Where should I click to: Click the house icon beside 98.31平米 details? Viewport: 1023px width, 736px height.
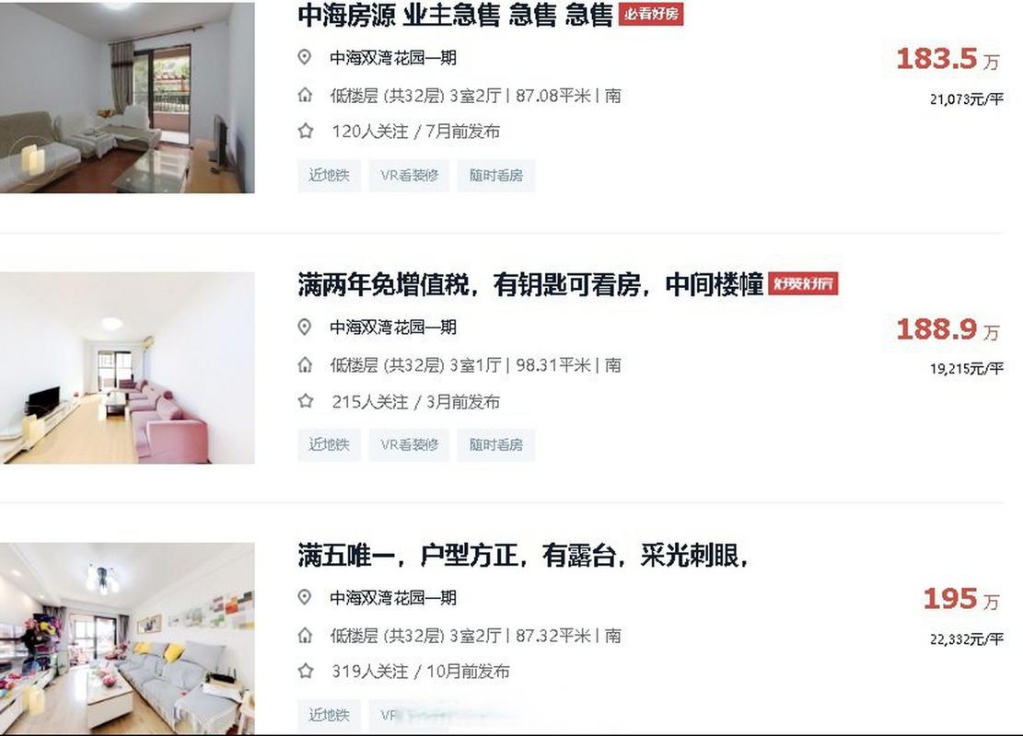[x=305, y=364]
